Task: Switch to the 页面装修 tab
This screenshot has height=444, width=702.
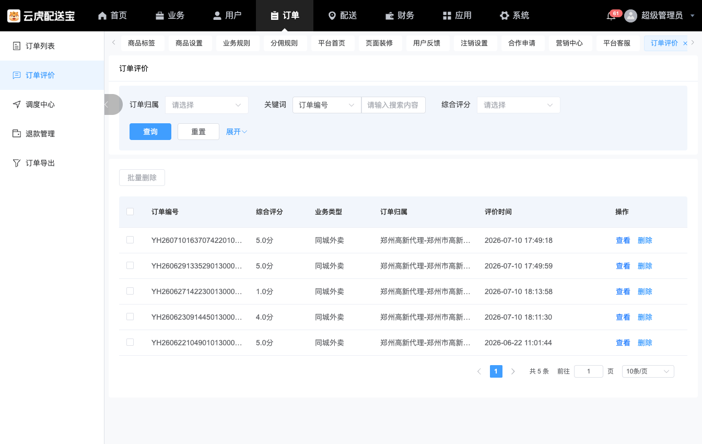Action: click(379, 43)
